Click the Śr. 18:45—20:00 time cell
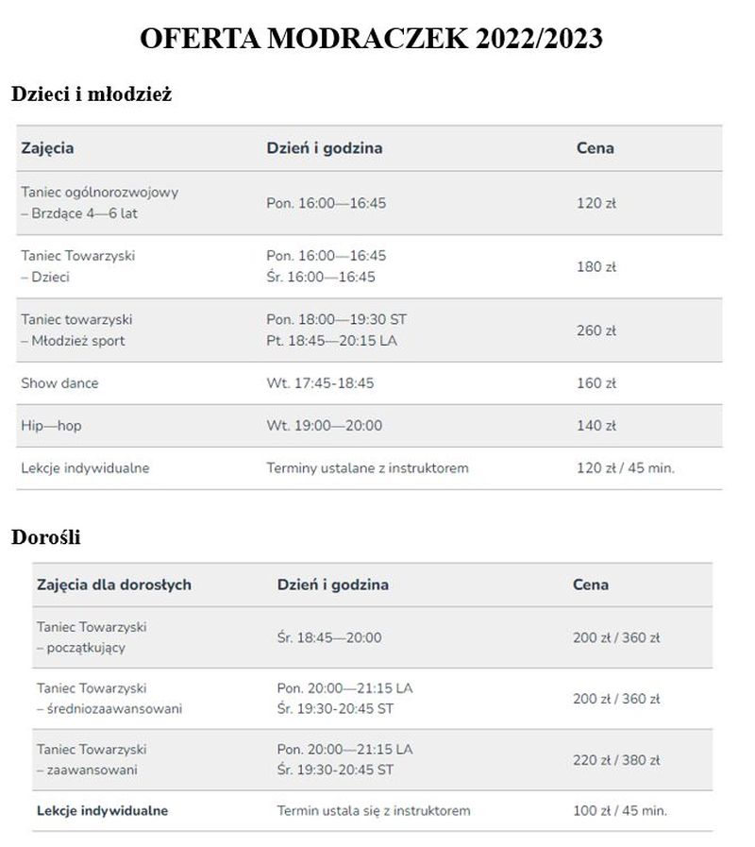This screenshot has height=847, width=755. 328,637
